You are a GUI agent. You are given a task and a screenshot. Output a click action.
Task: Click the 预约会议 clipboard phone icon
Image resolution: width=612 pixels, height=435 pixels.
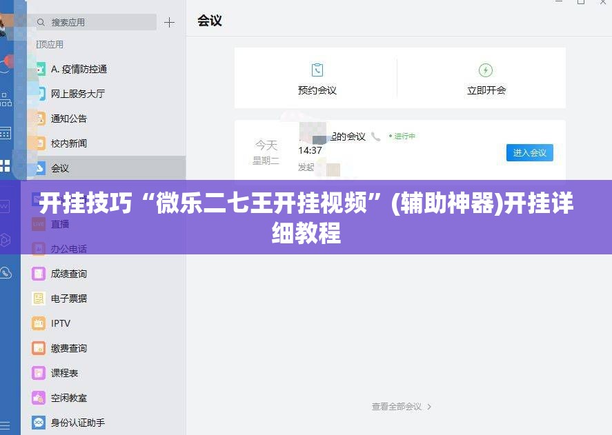coord(317,70)
